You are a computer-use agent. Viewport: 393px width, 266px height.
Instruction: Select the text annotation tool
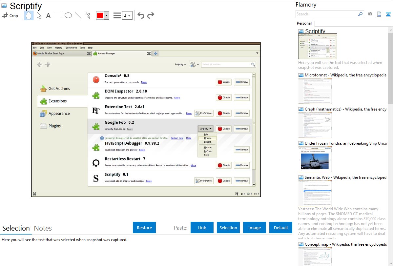tap(48, 15)
